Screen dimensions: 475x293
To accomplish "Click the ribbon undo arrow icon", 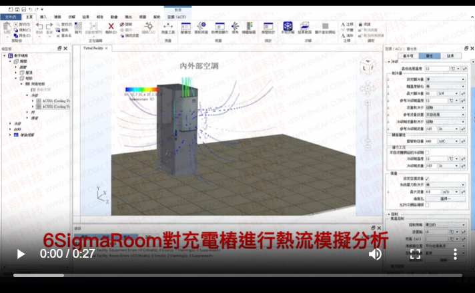I will pos(39,26).
